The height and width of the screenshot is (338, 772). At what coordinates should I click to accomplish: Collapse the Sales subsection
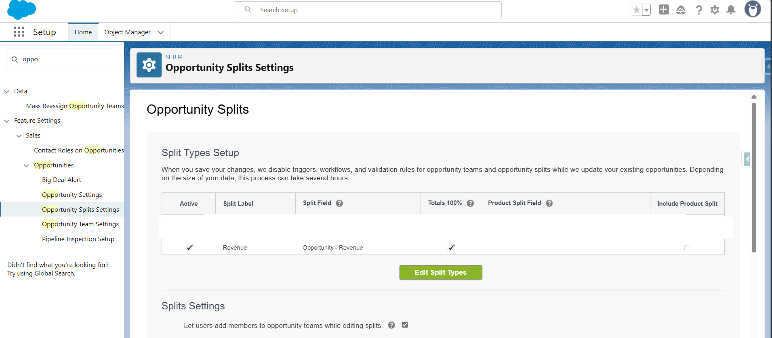19,136
